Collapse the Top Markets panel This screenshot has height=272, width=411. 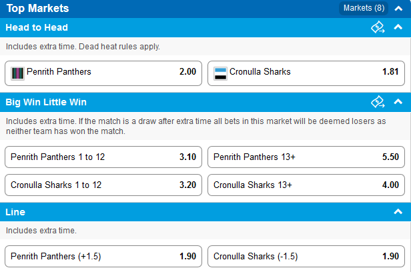click(x=398, y=9)
